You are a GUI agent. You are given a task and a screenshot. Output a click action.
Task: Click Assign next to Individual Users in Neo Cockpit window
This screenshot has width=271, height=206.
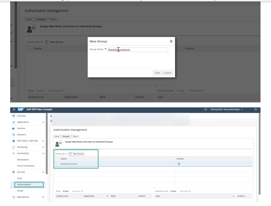pyautogui.click(x=173, y=191)
